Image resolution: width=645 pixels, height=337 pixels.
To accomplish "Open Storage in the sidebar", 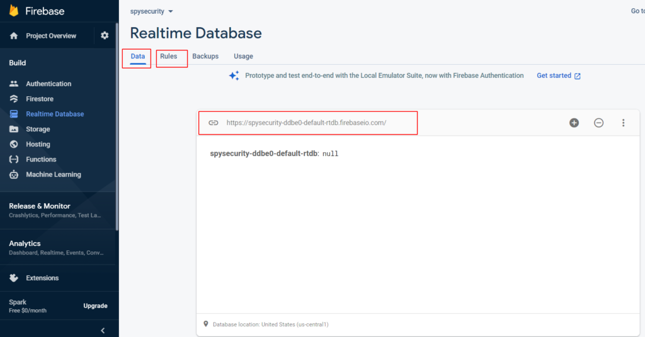I will pyautogui.click(x=38, y=130).
